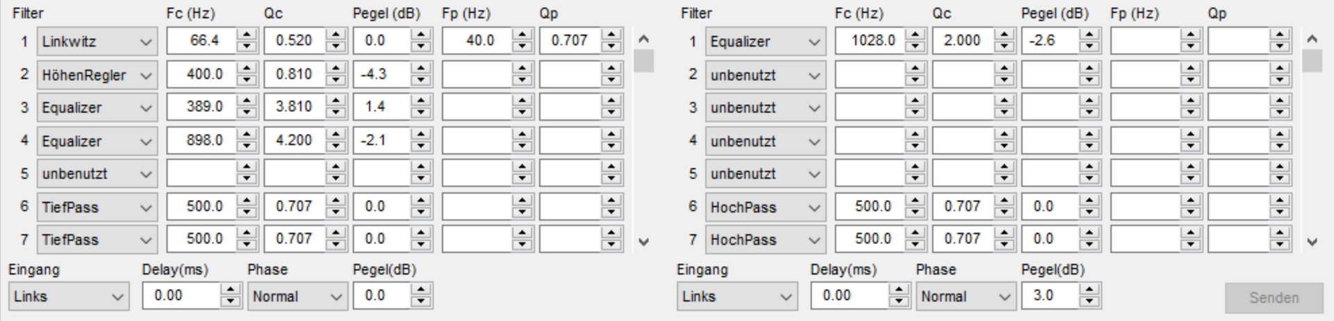Click the Senden button

[1274, 297]
